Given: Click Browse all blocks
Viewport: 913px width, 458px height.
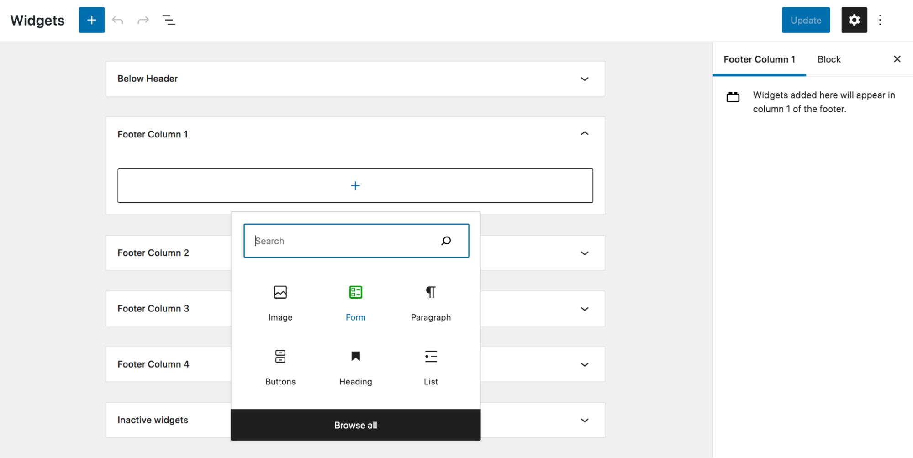Looking at the screenshot, I should [x=356, y=425].
